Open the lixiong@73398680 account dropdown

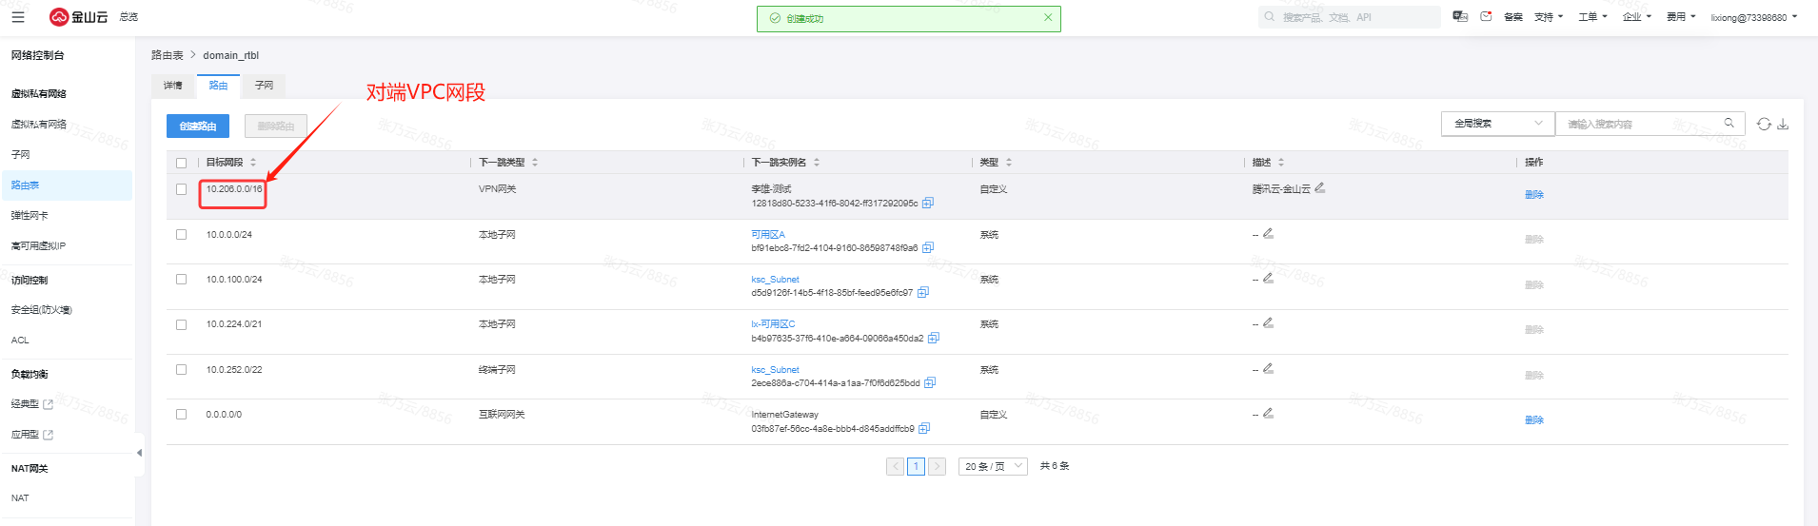coord(1753,17)
